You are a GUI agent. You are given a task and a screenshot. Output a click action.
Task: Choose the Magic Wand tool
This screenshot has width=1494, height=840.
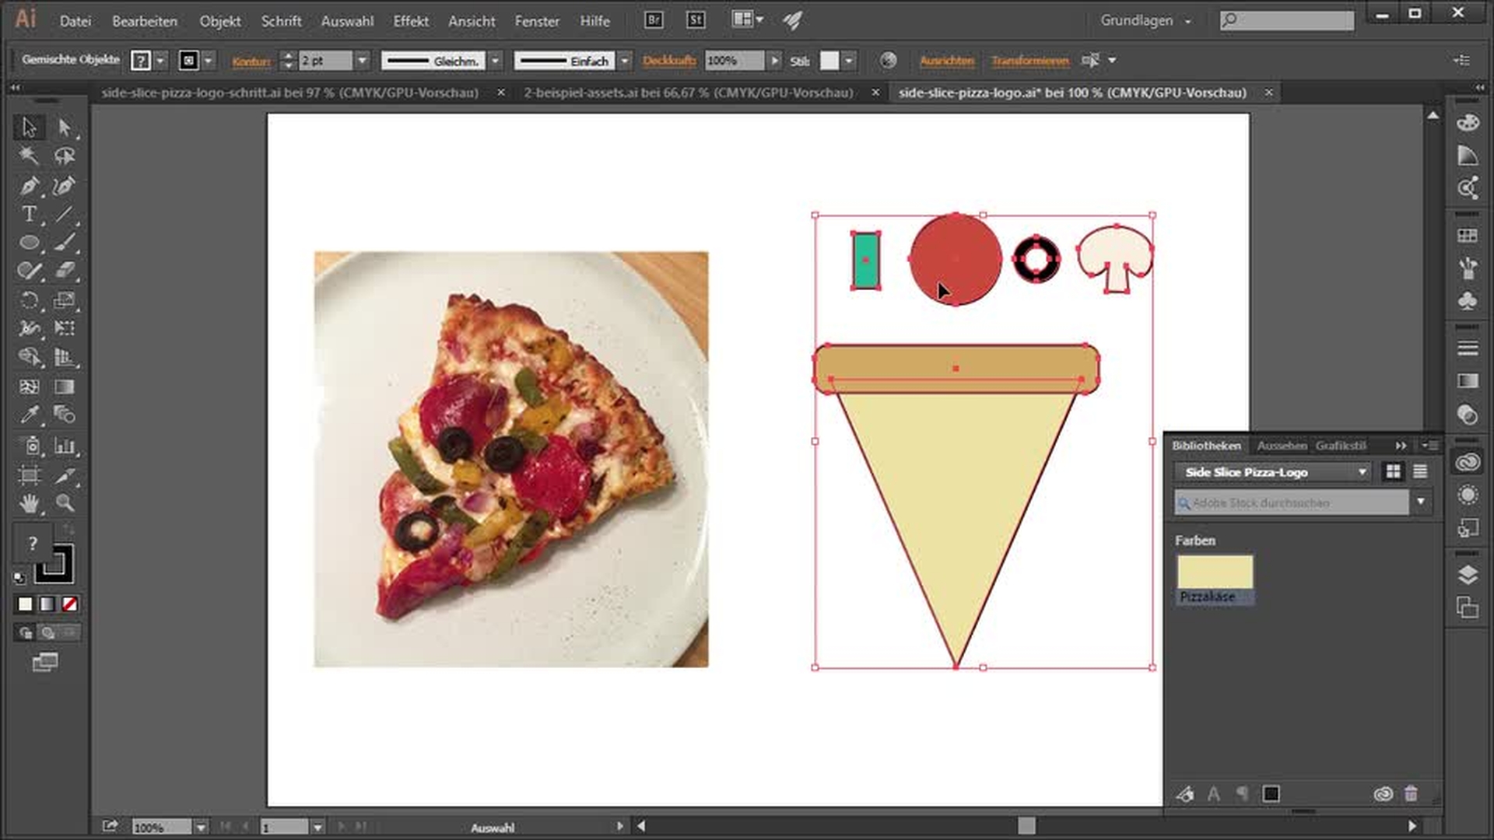click(29, 156)
